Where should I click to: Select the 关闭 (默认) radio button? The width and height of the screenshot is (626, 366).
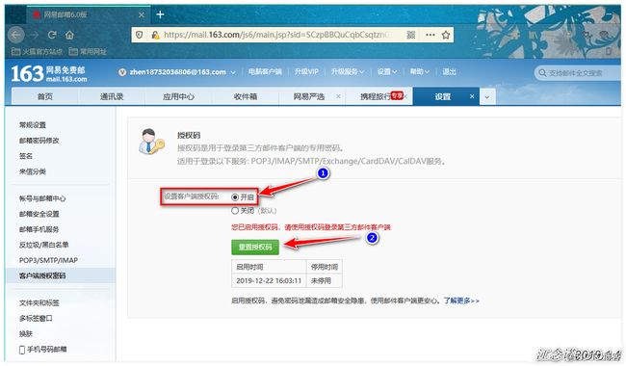[235, 210]
